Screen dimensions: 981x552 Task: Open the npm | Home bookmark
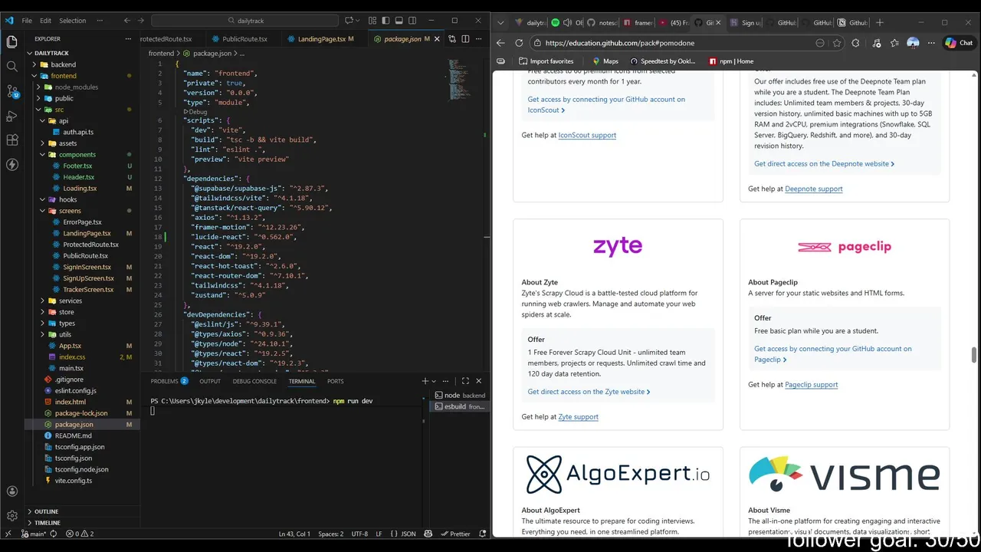[731, 61]
